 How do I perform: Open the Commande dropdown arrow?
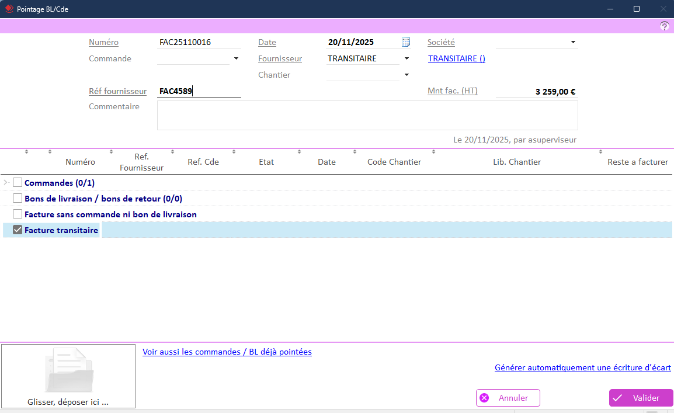pos(236,58)
